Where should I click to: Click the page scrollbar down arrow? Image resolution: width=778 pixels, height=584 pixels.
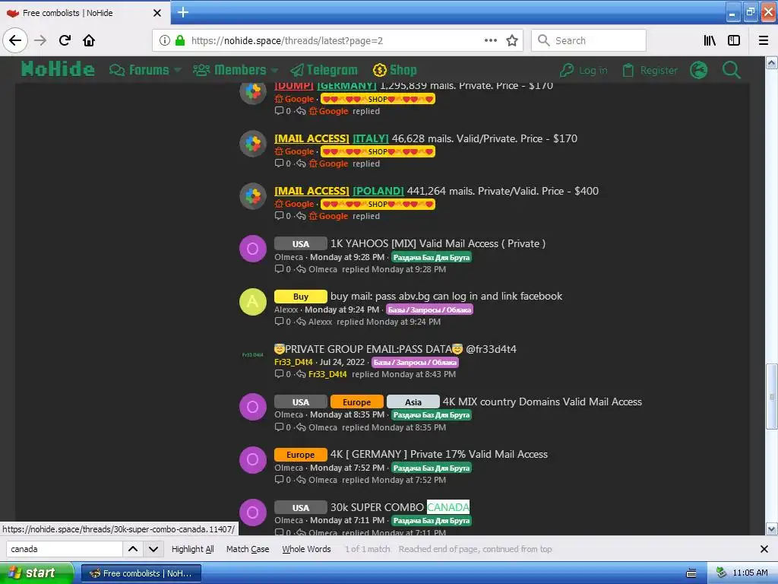coord(772,529)
